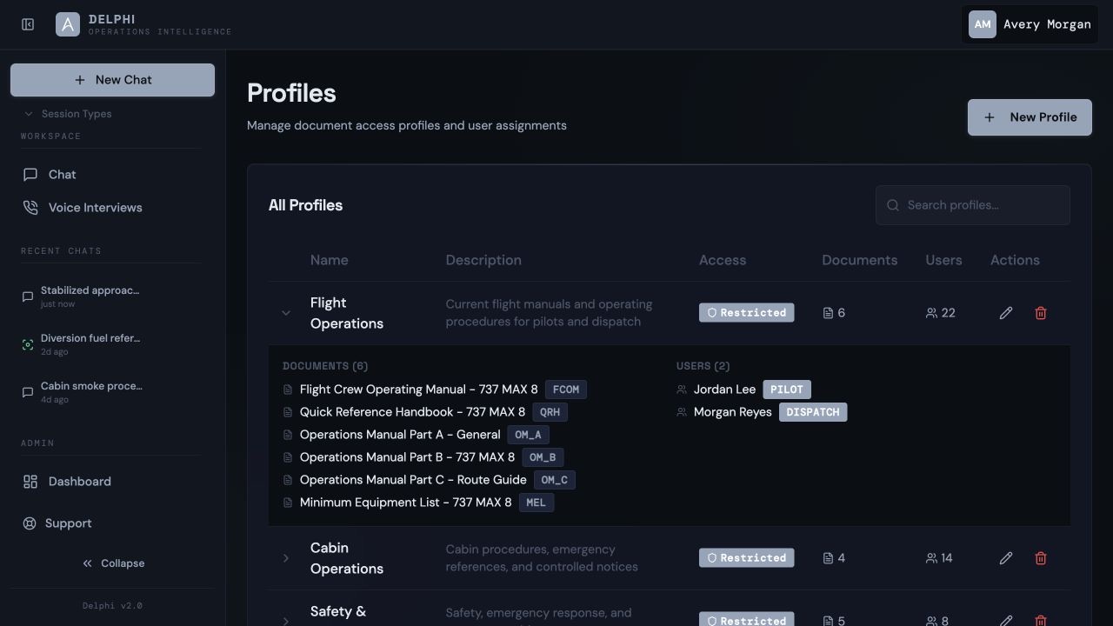Select user Jordan Lee
Image resolution: width=1113 pixels, height=626 pixels.
[x=724, y=390]
